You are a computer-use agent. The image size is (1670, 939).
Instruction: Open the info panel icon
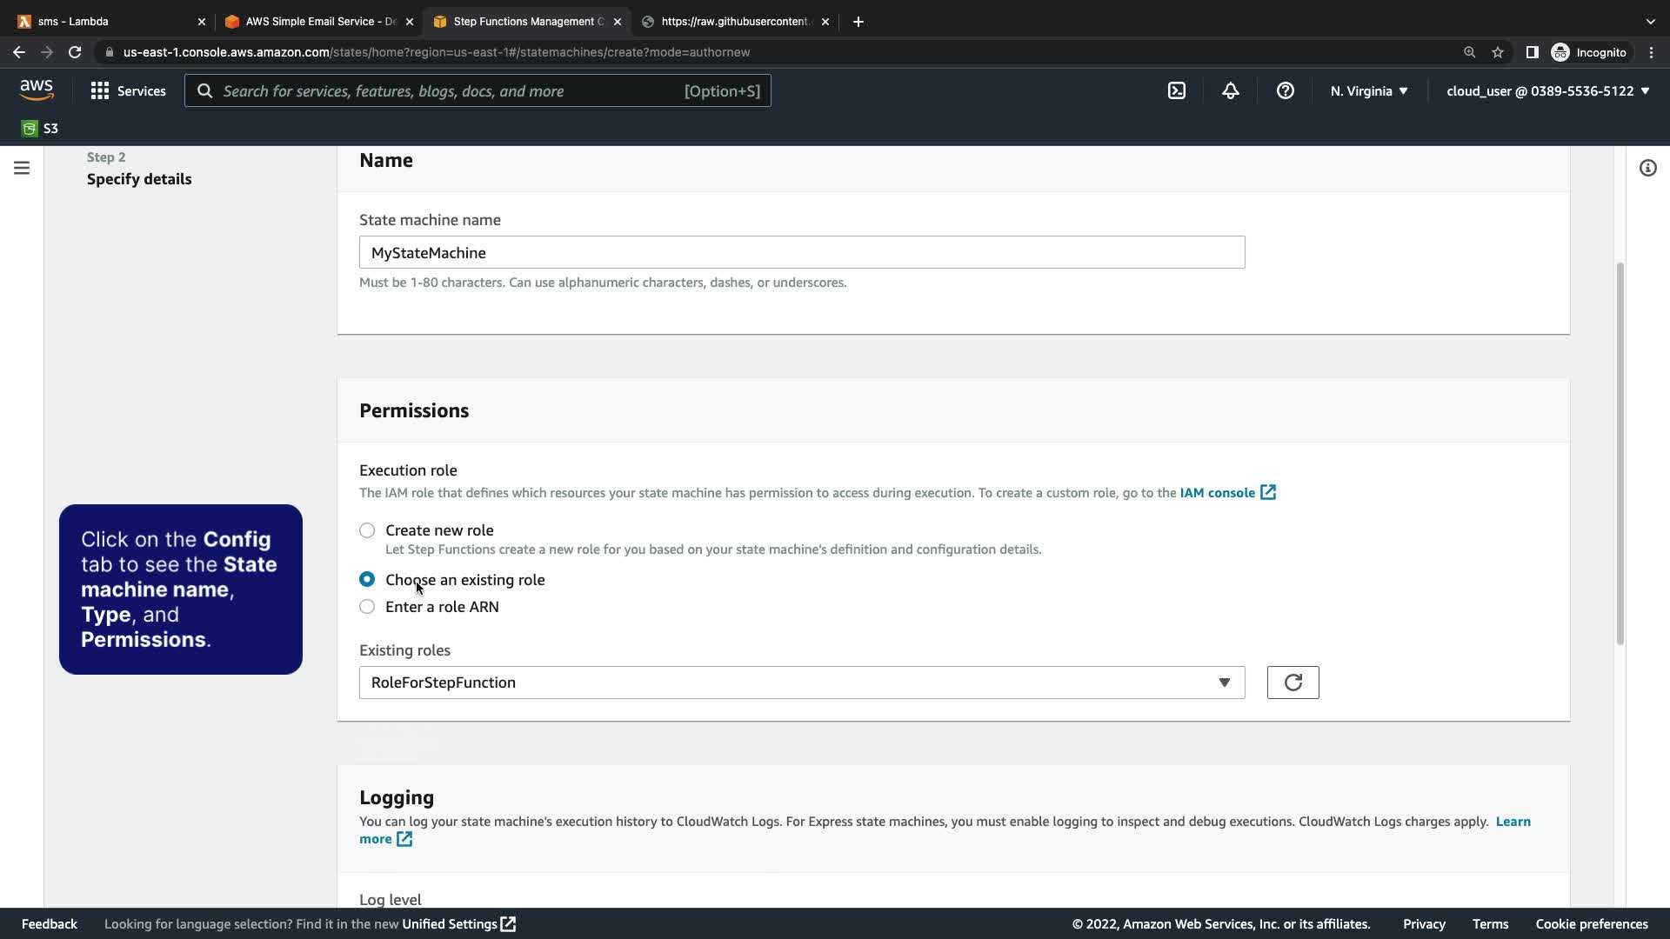point(1647,168)
